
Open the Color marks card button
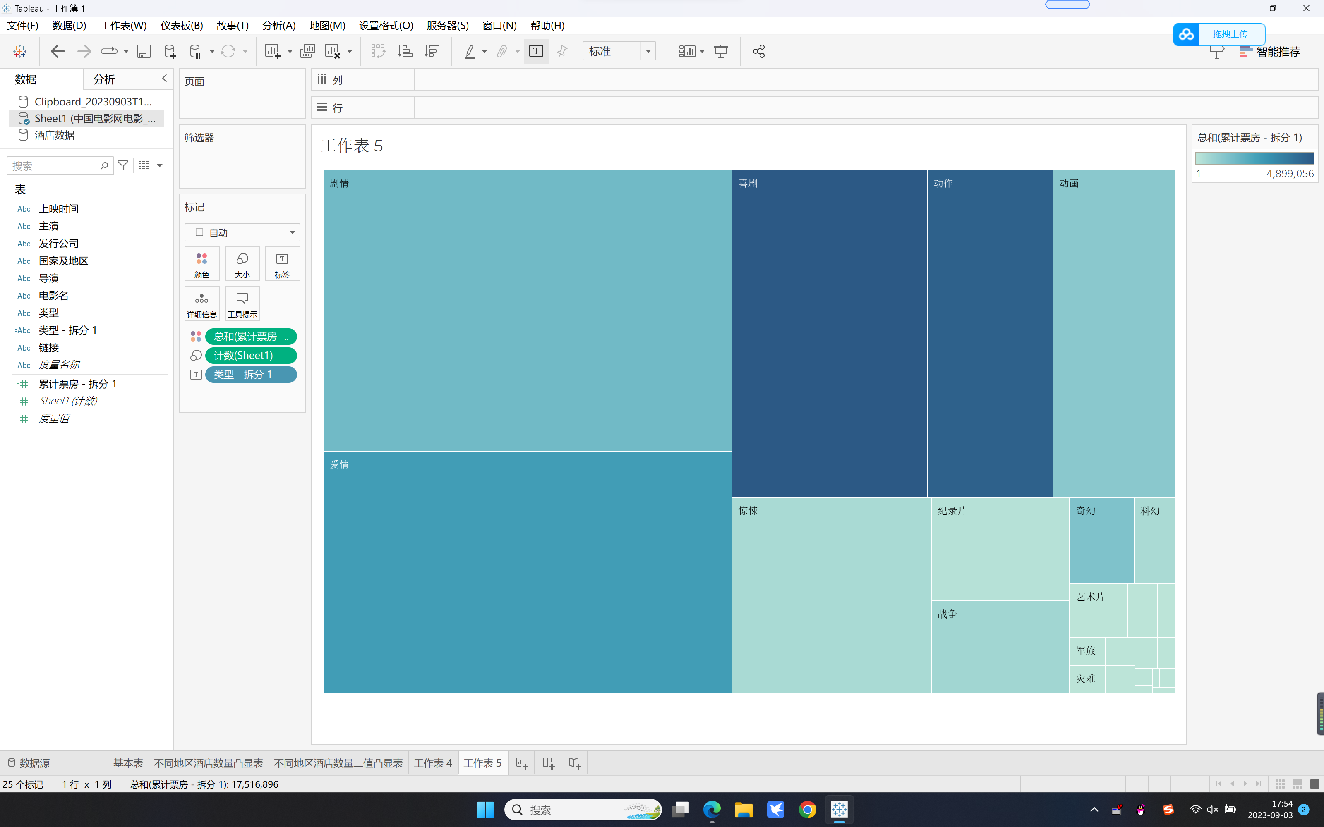tap(202, 264)
